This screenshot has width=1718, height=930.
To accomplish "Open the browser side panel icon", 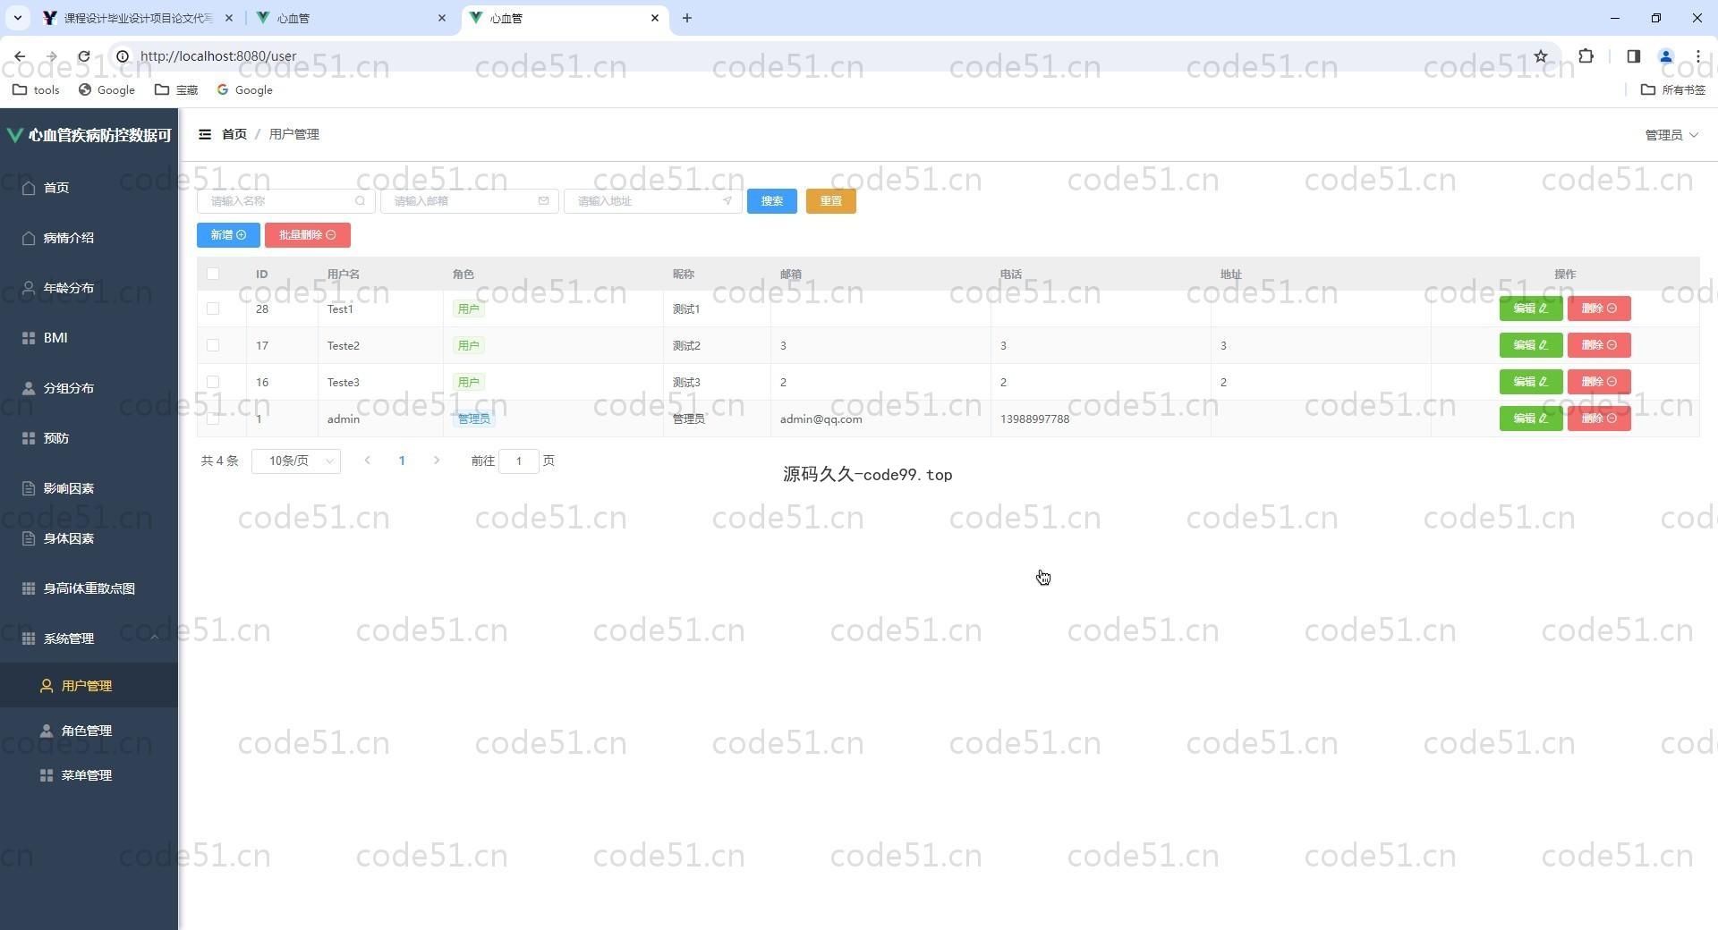I will [x=1633, y=56].
